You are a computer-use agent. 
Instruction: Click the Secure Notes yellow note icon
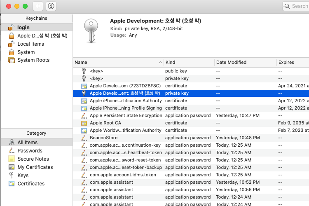point(12,159)
